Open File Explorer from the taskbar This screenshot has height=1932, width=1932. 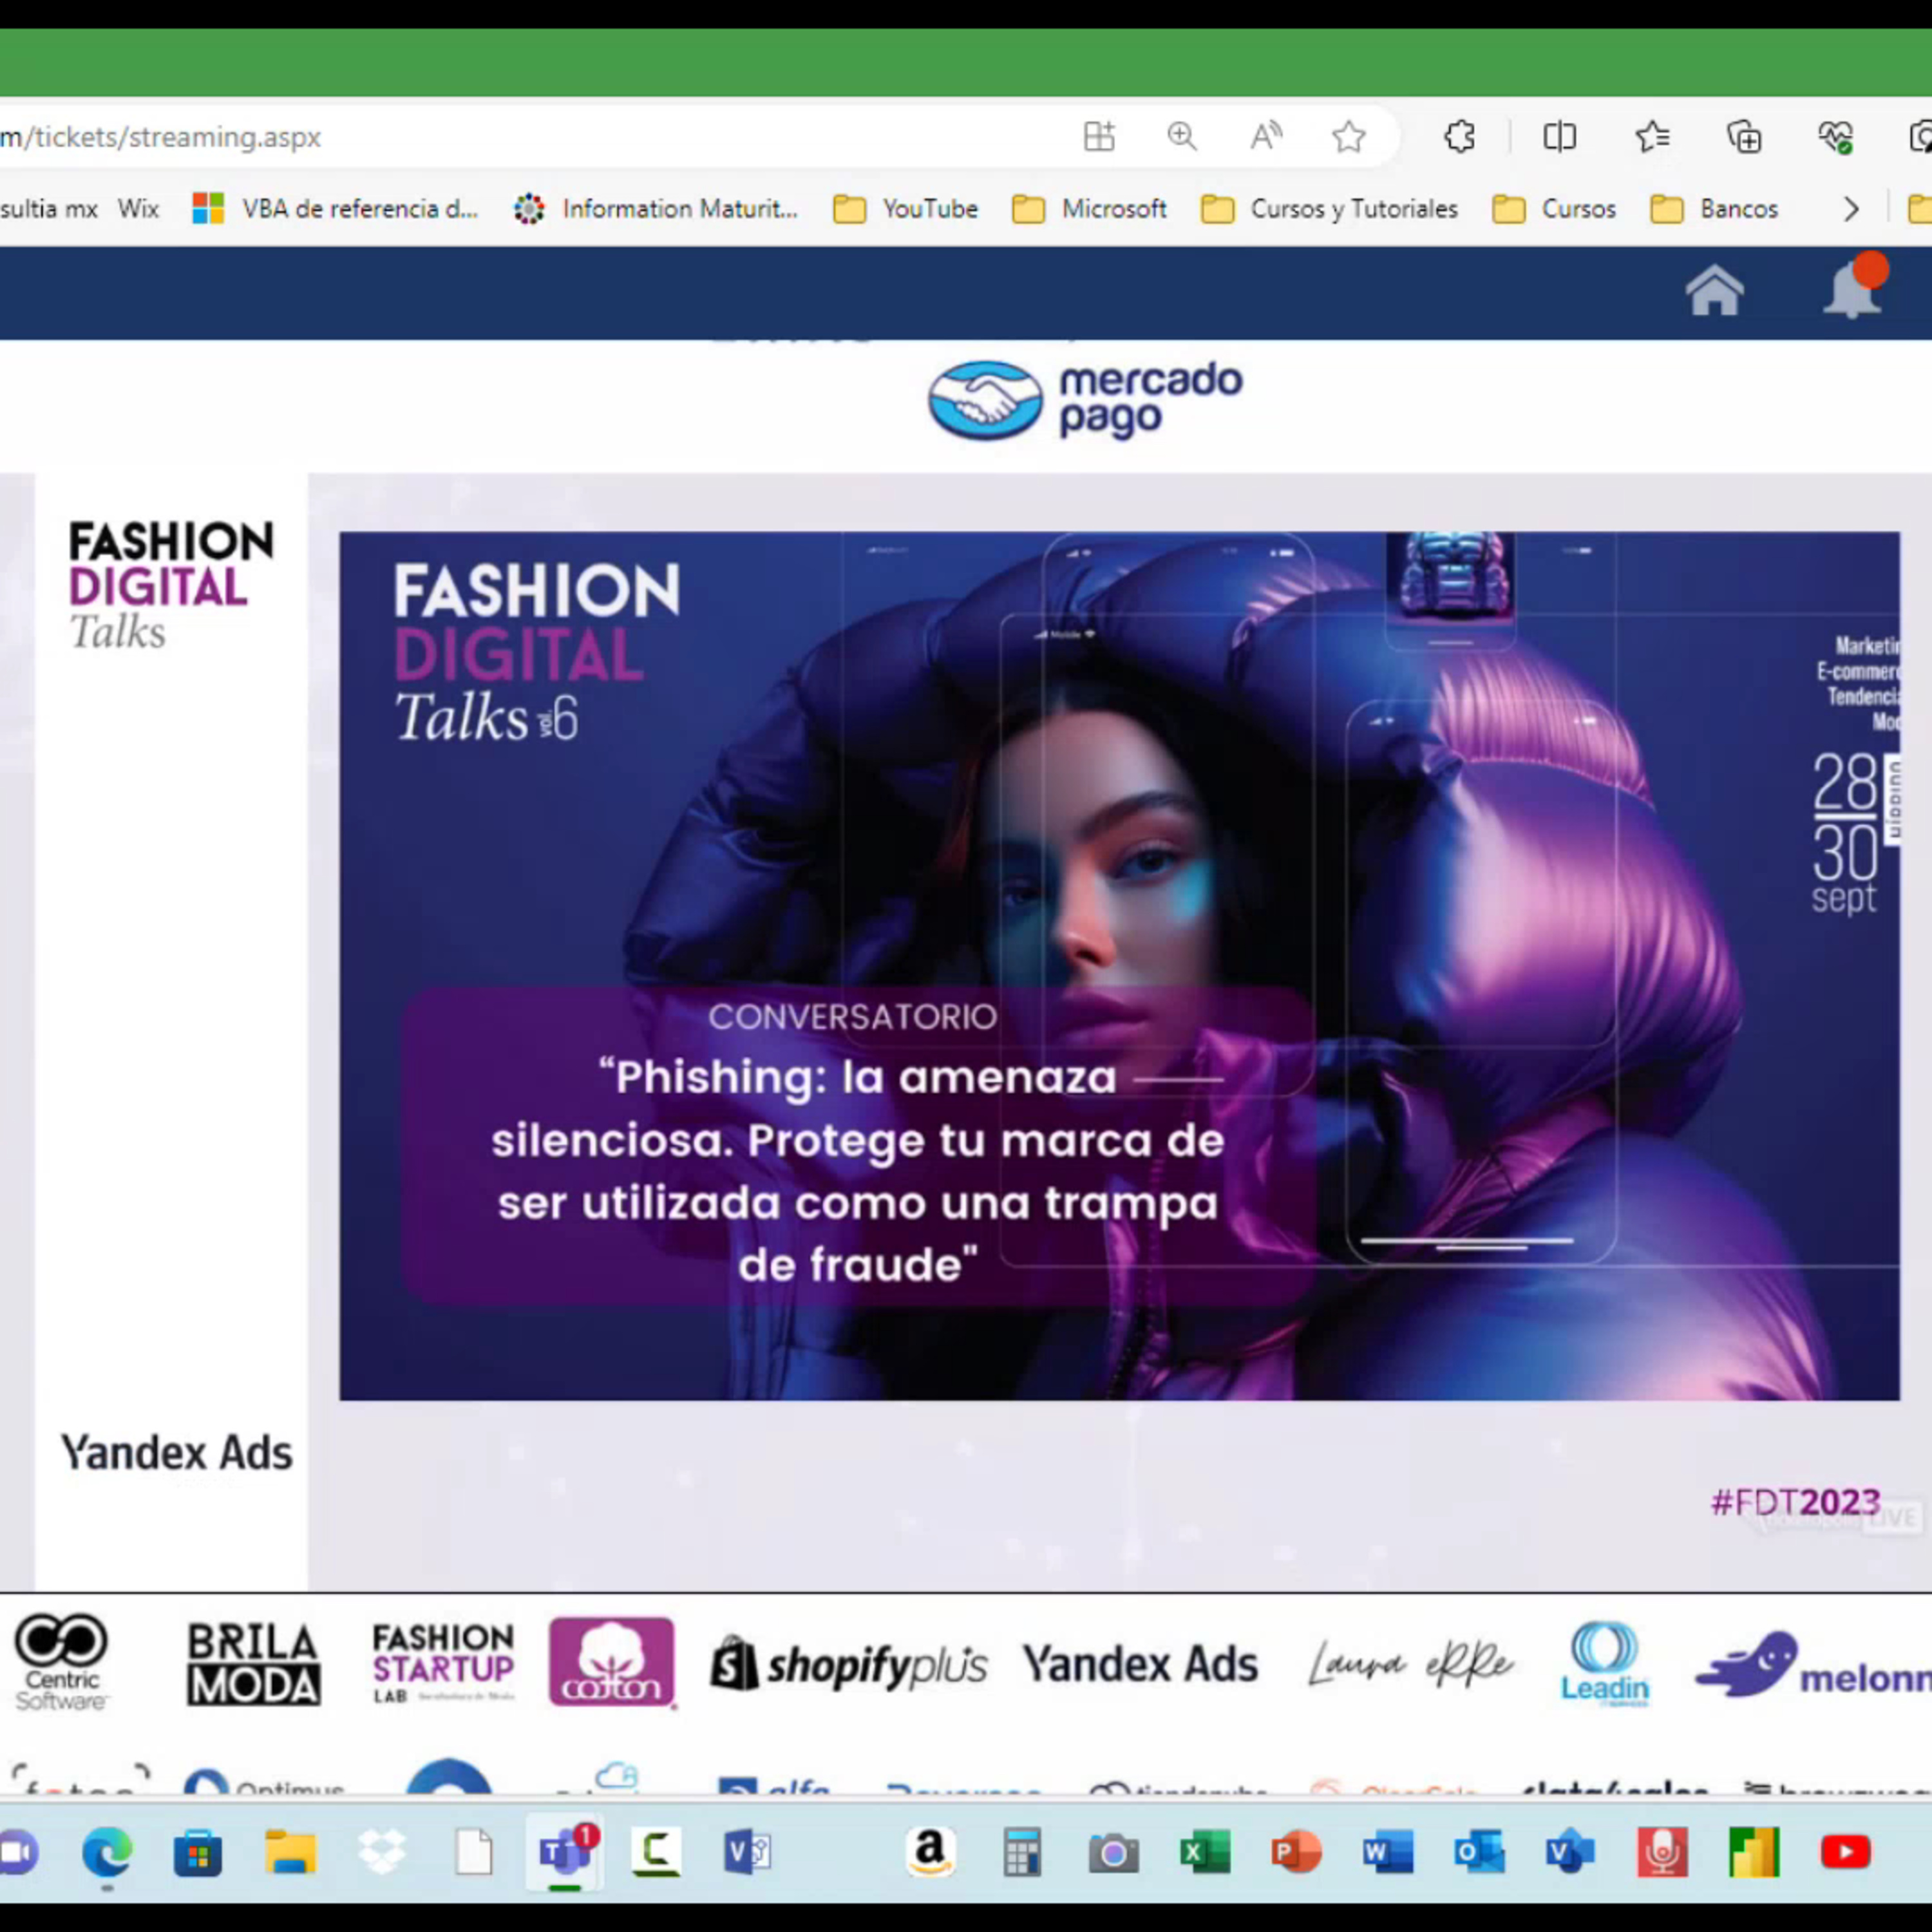click(290, 1853)
